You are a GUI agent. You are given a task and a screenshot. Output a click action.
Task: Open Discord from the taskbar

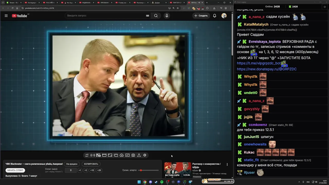point(150,182)
